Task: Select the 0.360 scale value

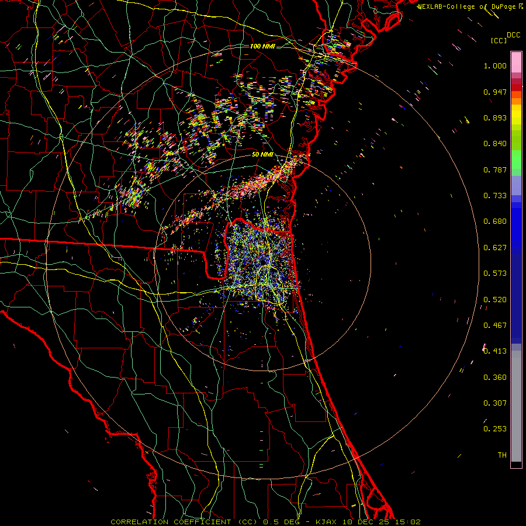Action: tap(495, 378)
